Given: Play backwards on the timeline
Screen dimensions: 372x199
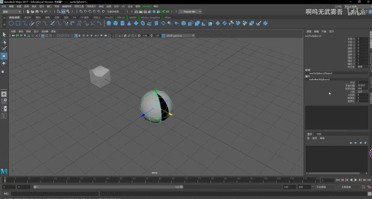Looking at the screenshot, I should (351, 180).
